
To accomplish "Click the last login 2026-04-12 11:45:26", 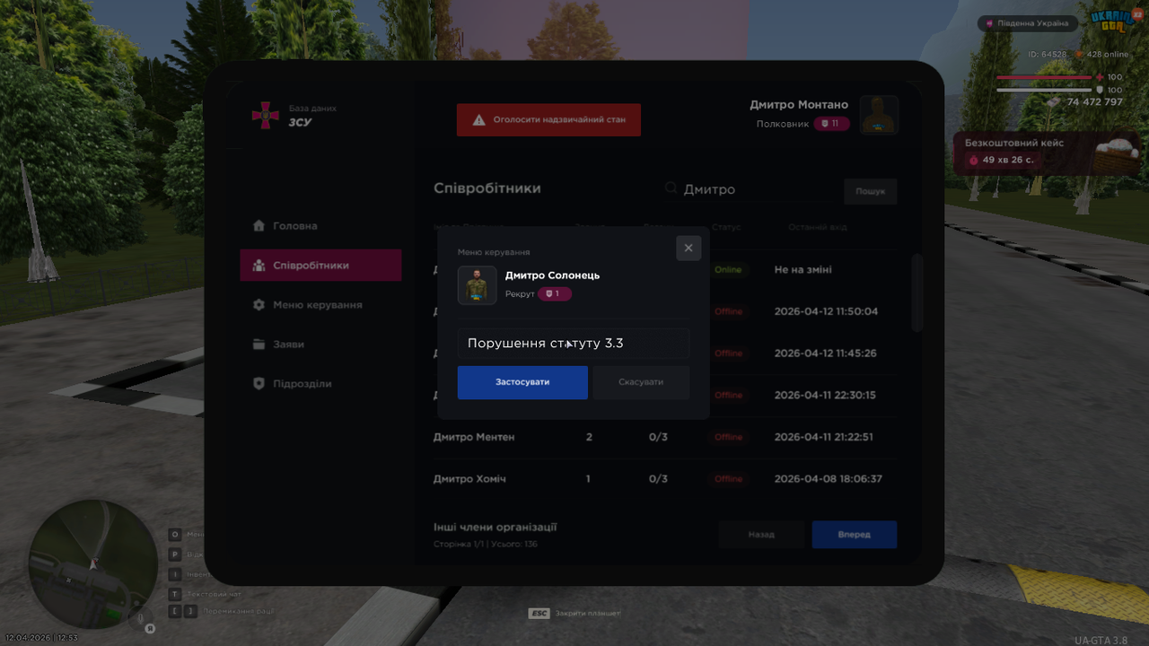I will pyautogui.click(x=826, y=354).
